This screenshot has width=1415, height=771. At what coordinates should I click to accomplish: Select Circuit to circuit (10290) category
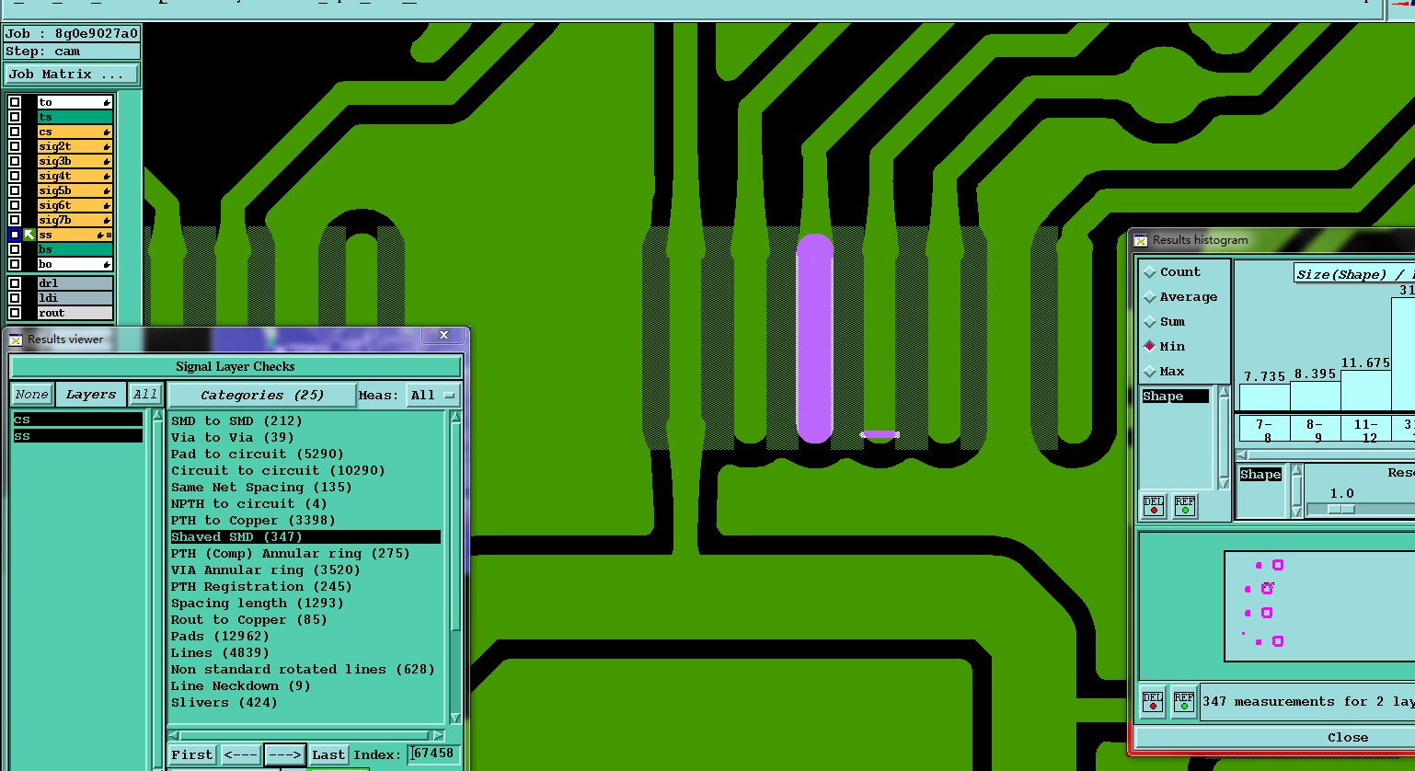point(278,471)
